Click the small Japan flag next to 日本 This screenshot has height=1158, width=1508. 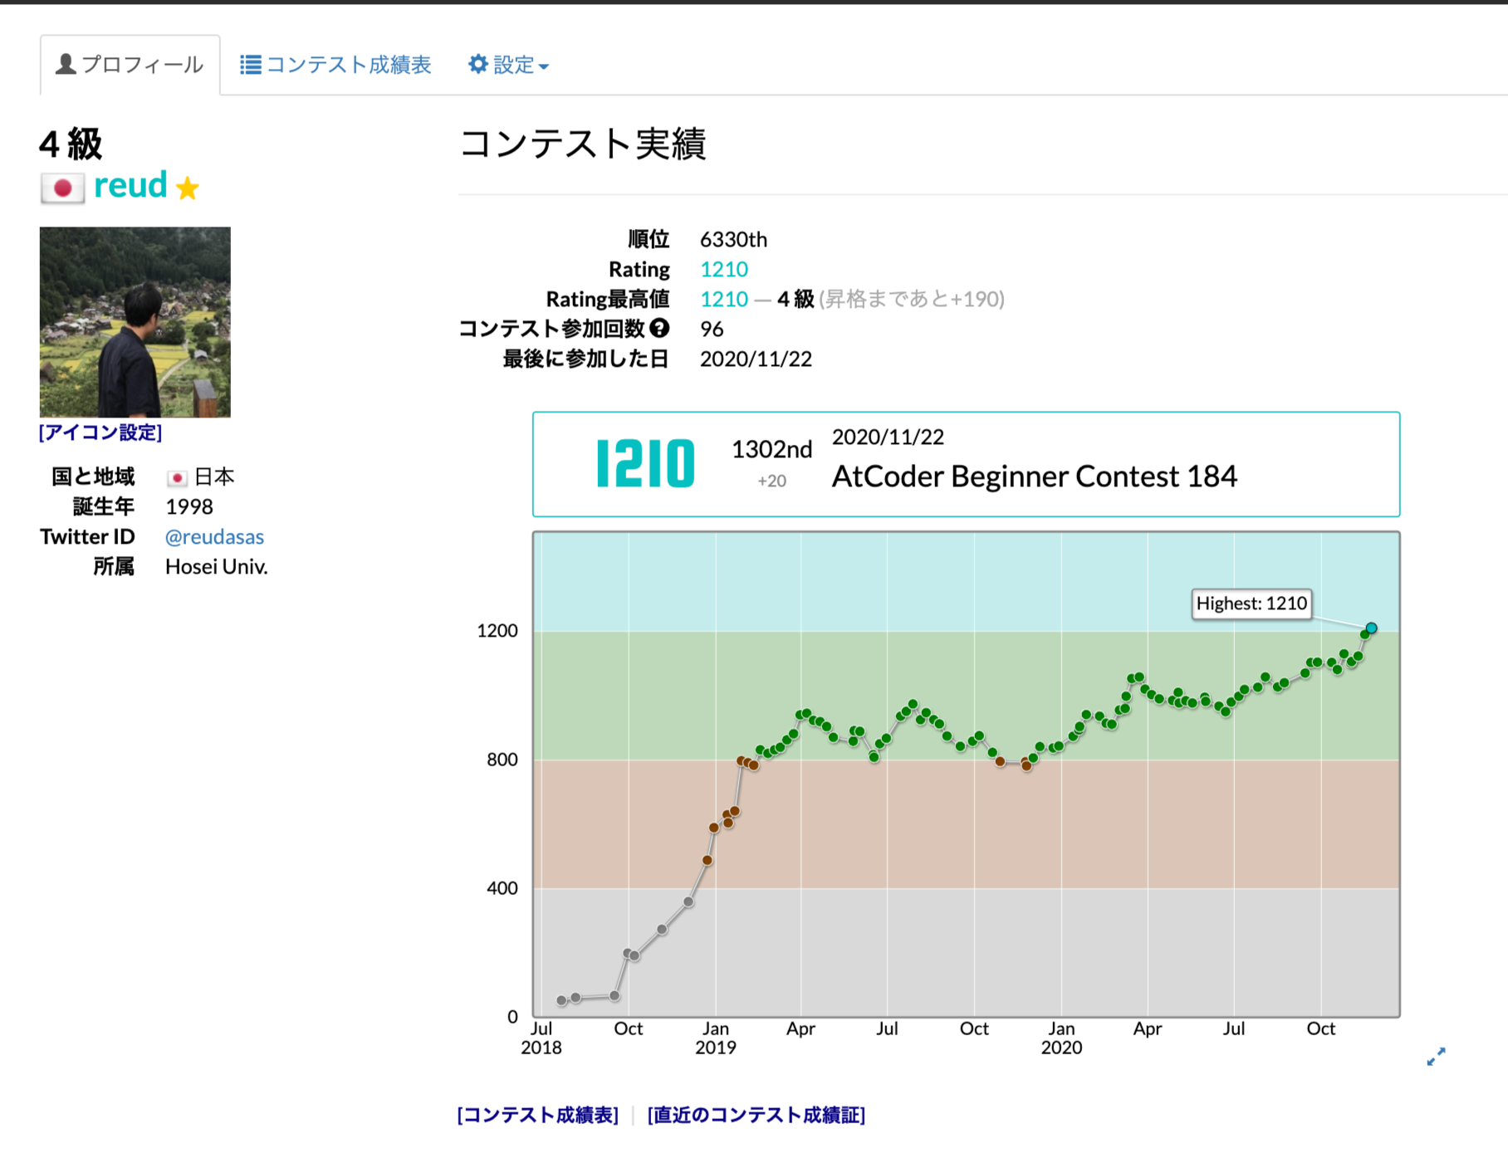pyautogui.click(x=176, y=477)
